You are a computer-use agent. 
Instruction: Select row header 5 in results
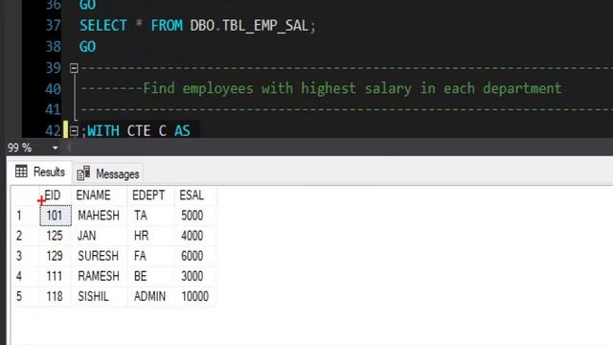[25, 296]
